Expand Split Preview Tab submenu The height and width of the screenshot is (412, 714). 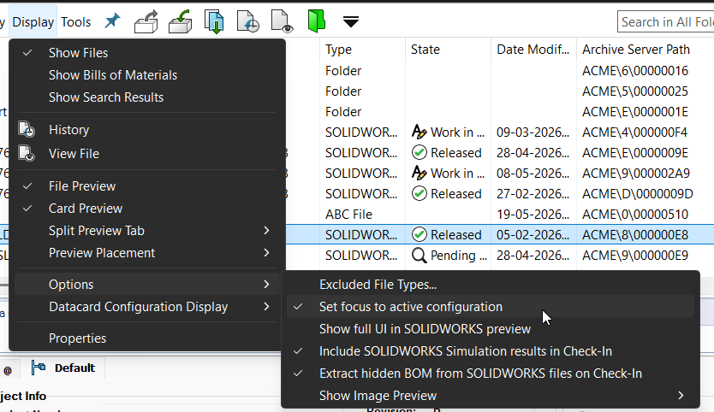147,231
